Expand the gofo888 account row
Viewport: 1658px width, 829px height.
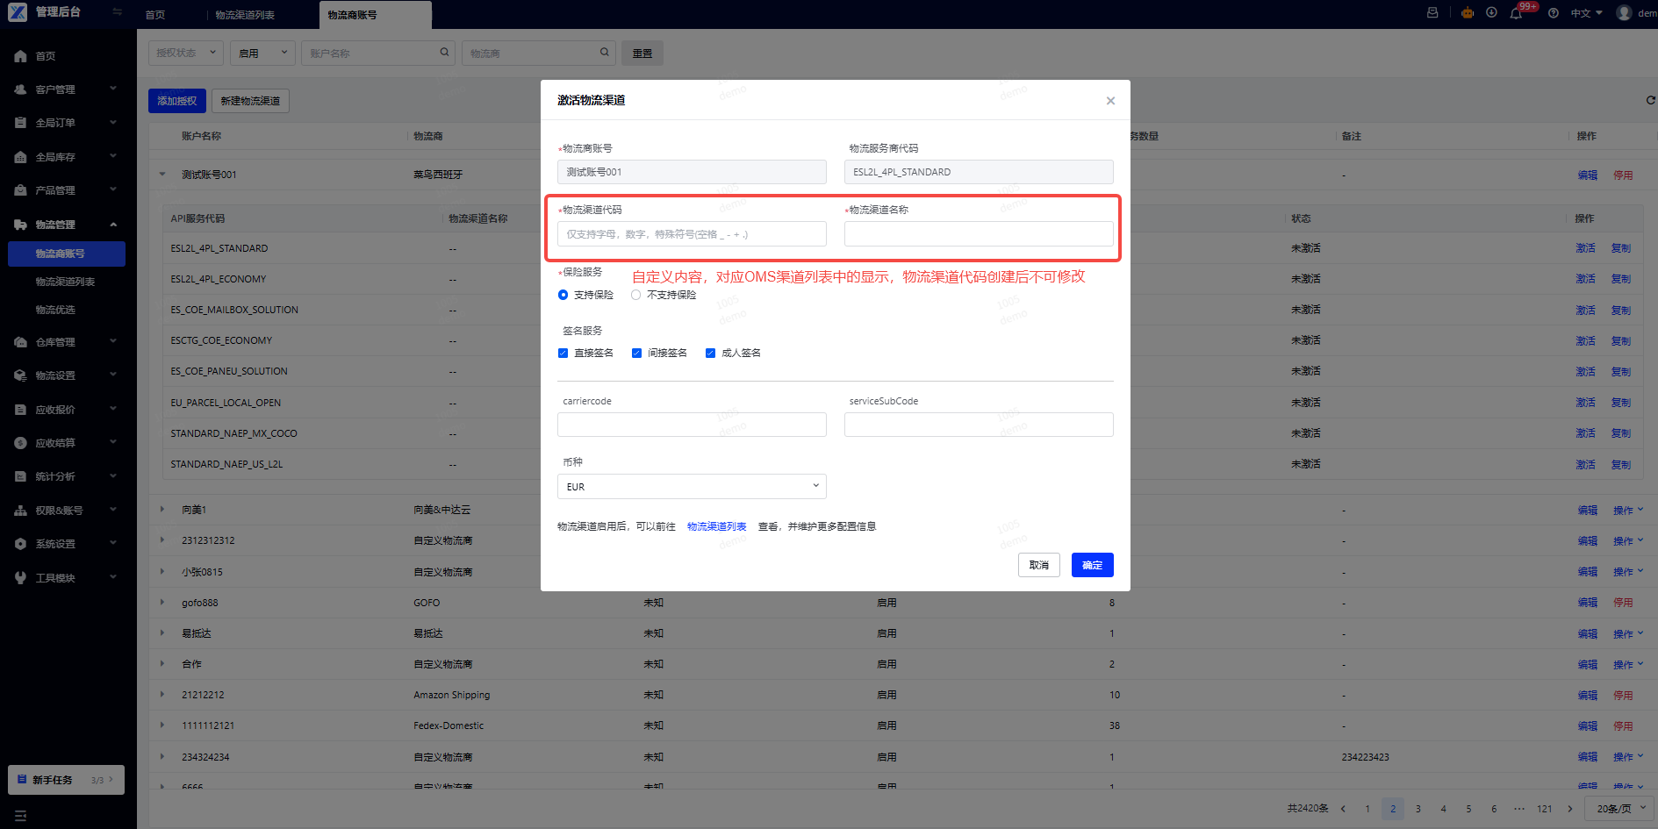pyautogui.click(x=162, y=602)
